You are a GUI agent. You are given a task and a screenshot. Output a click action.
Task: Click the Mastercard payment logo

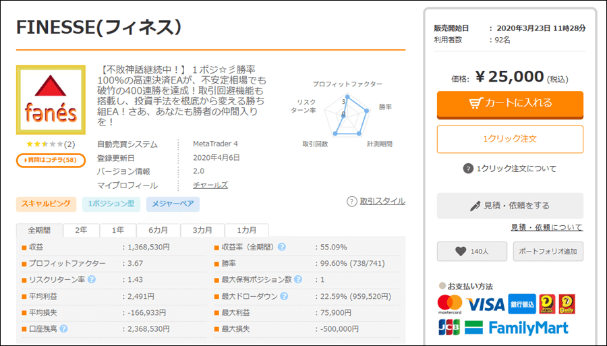450,304
